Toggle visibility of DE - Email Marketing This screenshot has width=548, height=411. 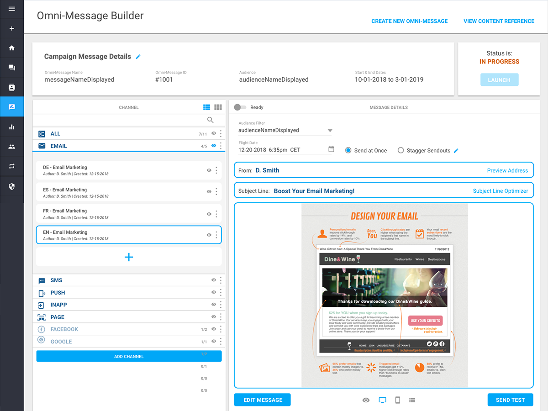click(x=209, y=170)
